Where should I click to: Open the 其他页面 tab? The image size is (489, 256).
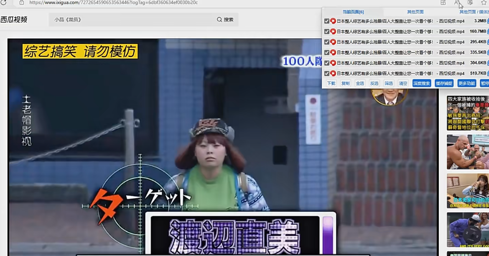pos(415,12)
